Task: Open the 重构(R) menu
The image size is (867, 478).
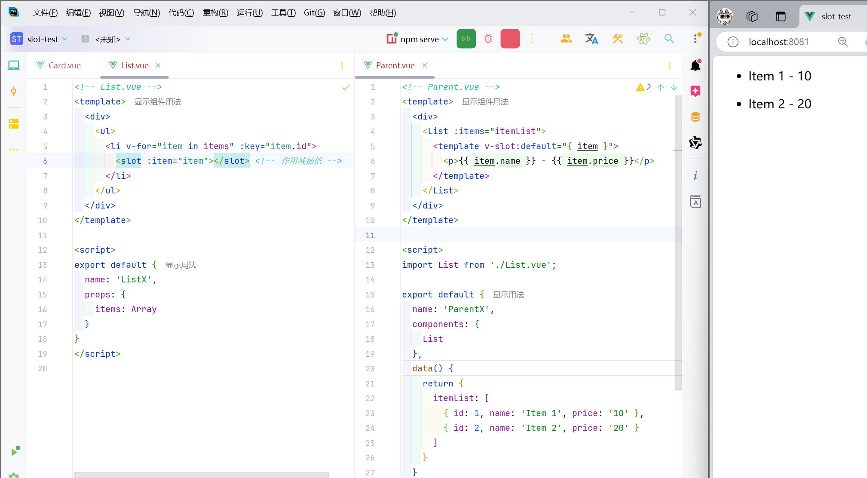Action: pyautogui.click(x=215, y=13)
